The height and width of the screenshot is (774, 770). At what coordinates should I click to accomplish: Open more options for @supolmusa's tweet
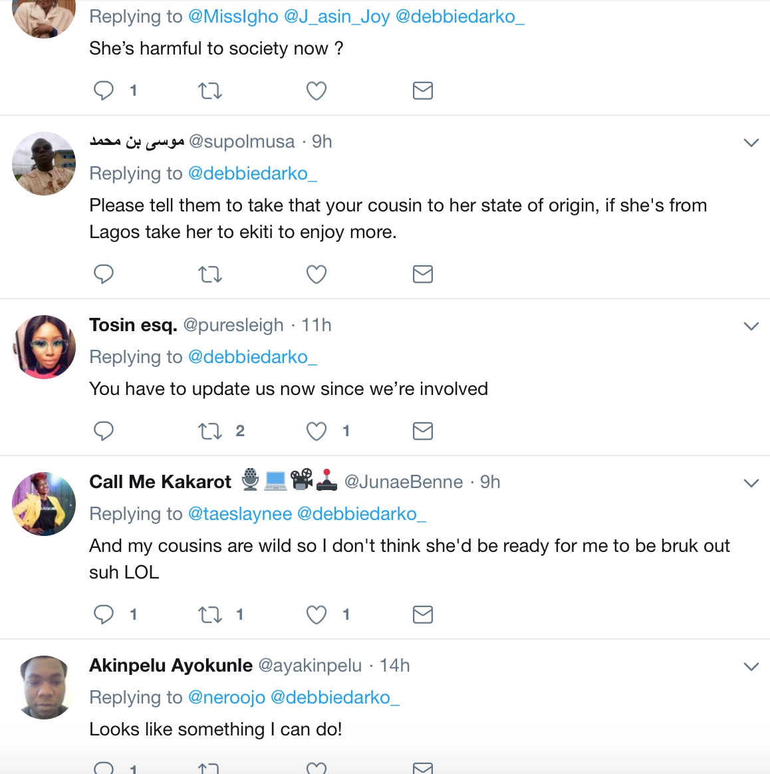[751, 142]
